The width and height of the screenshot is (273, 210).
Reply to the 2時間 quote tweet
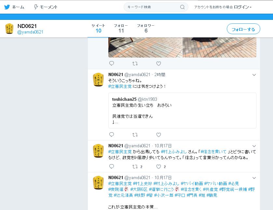coord(112,135)
